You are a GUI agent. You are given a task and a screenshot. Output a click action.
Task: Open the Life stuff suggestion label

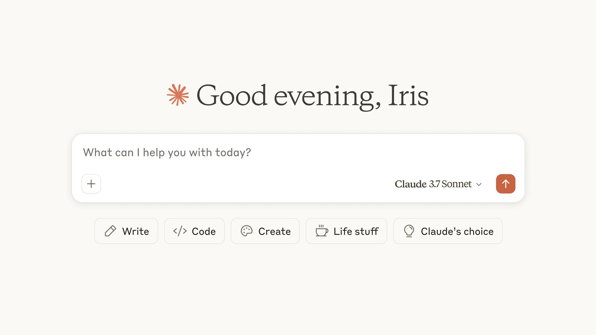coord(356,232)
